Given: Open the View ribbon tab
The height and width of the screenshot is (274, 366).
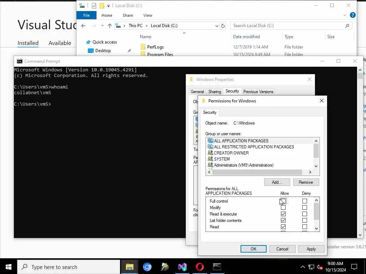Looking at the screenshot, I should click(x=148, y=15).
